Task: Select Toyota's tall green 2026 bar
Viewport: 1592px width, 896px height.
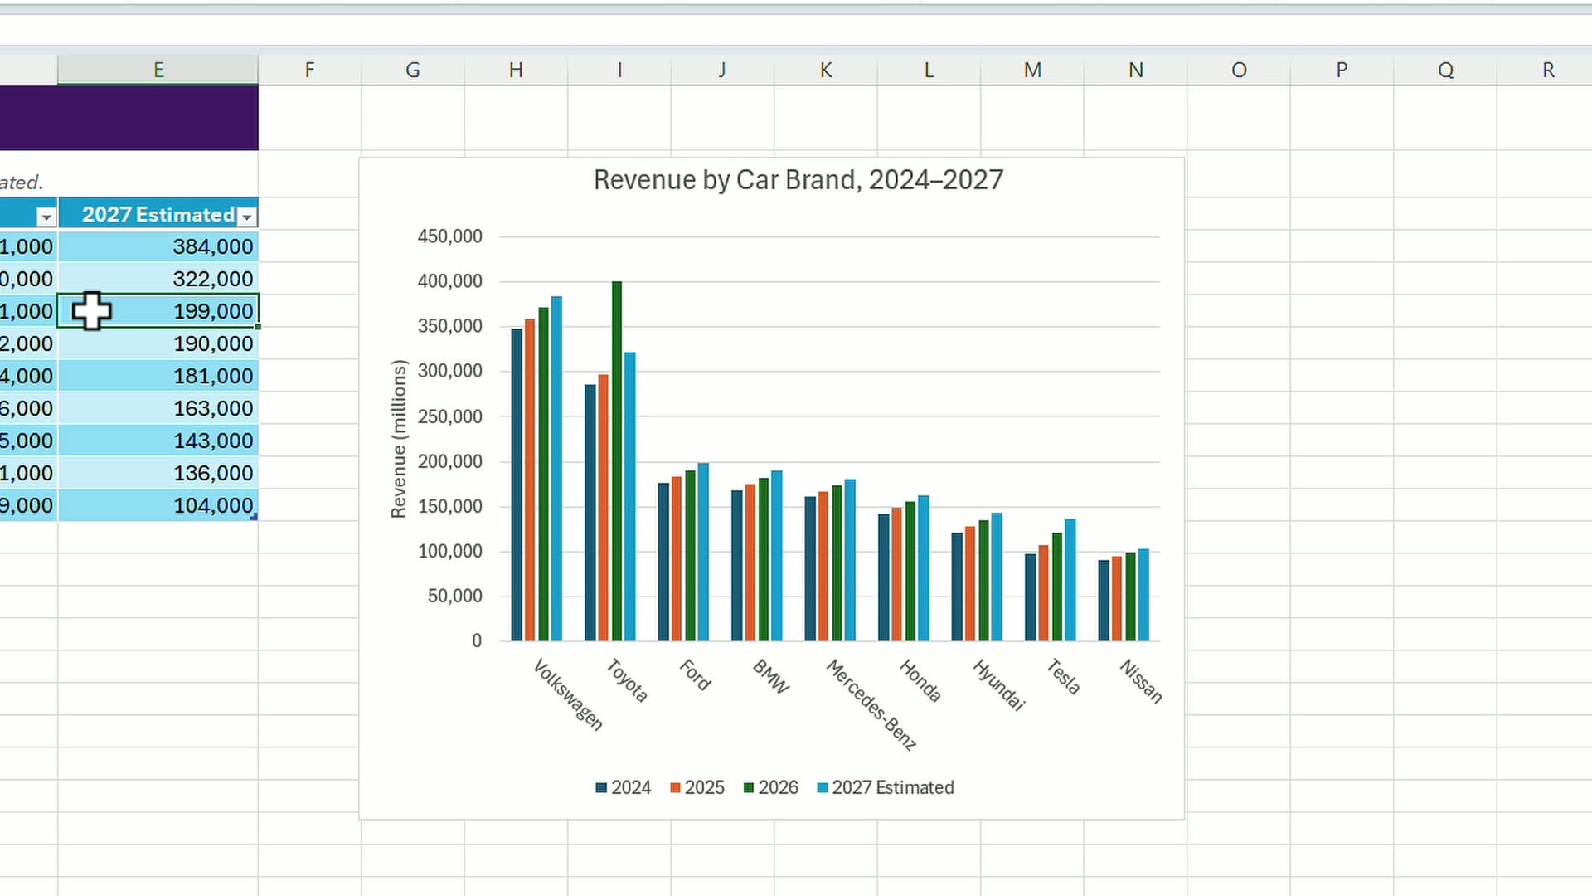Action: click(617, 461)
